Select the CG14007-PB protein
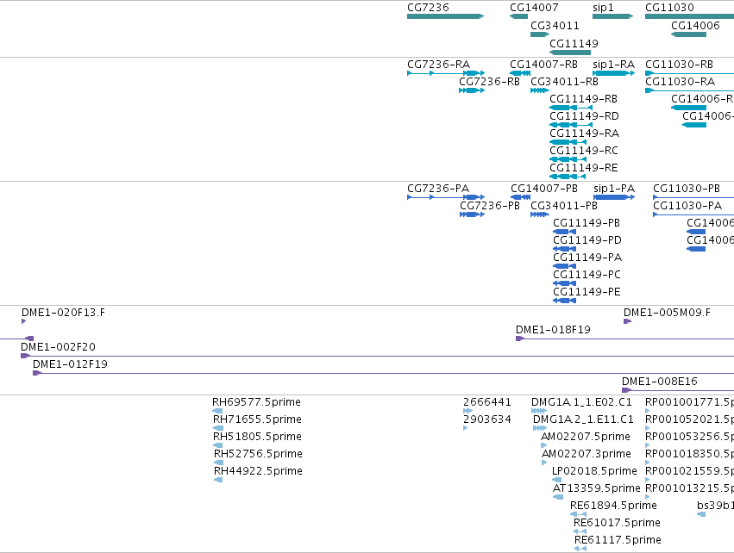 521,197
